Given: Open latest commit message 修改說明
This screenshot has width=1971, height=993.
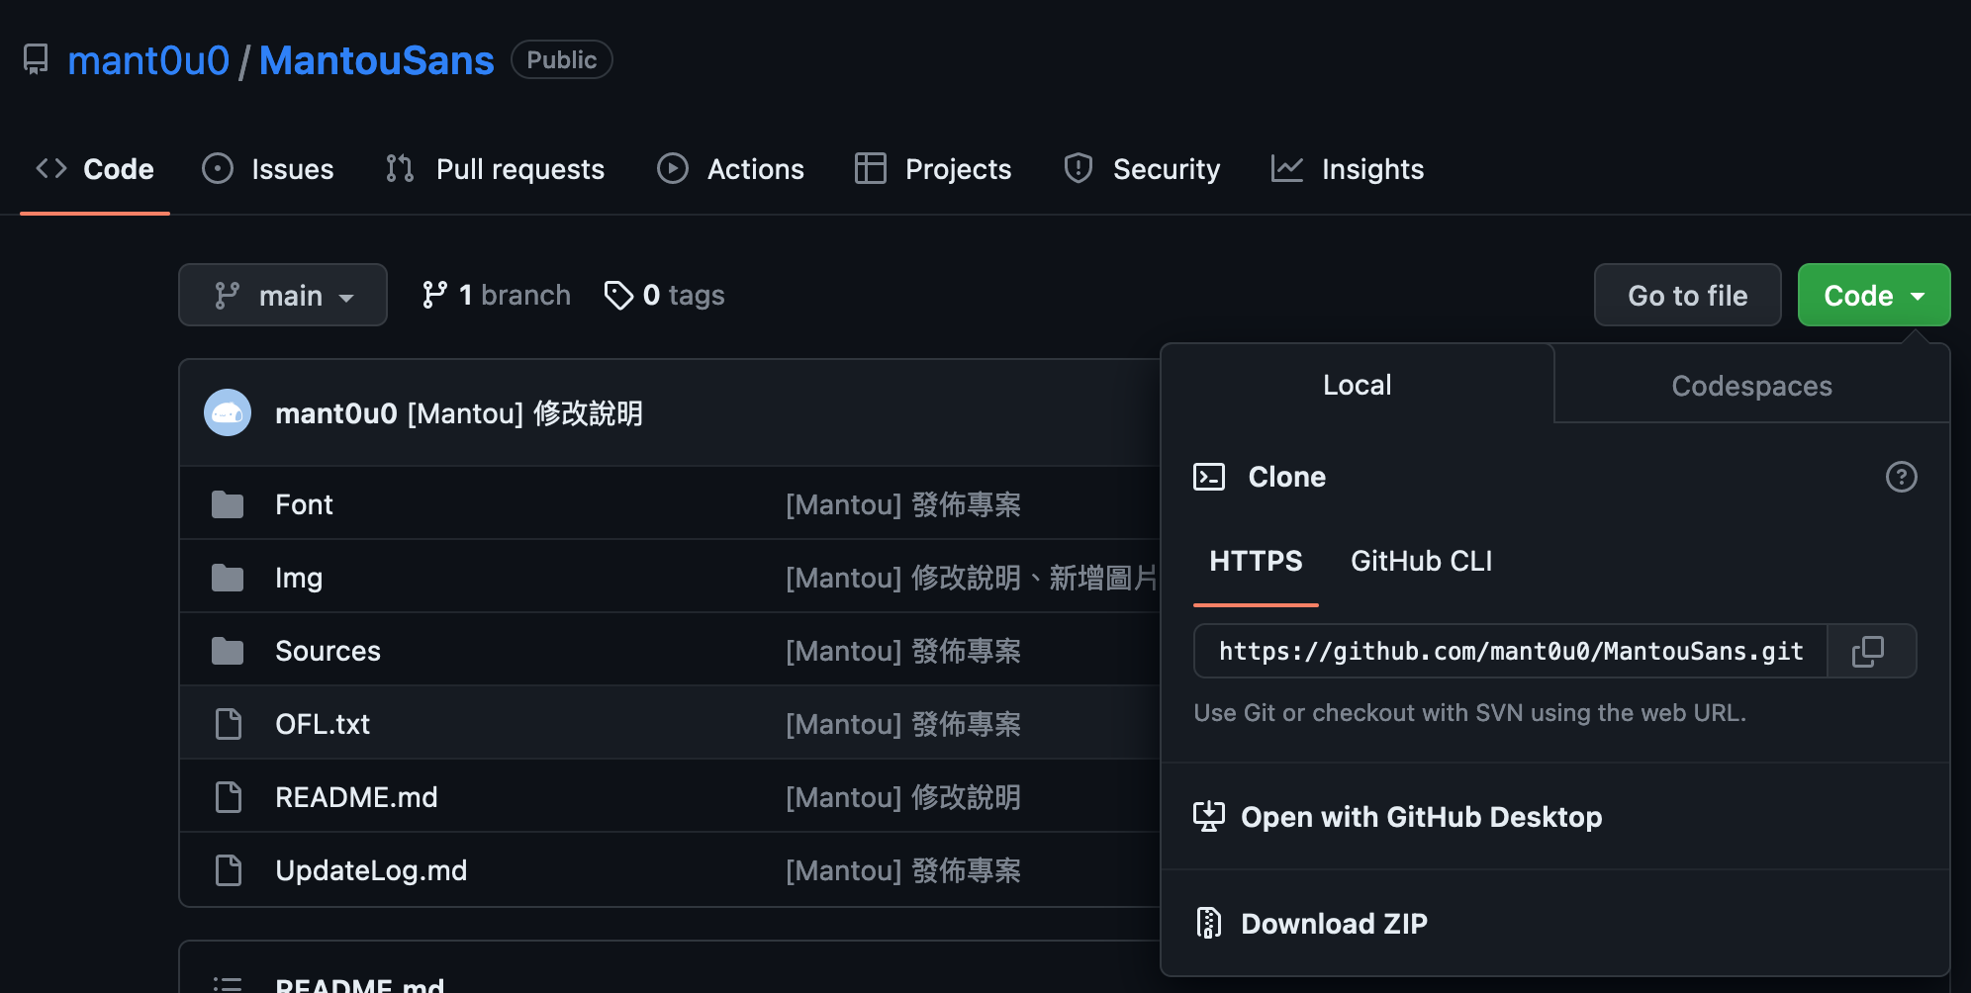Looking at the screenshot, I should coord(525,413).
